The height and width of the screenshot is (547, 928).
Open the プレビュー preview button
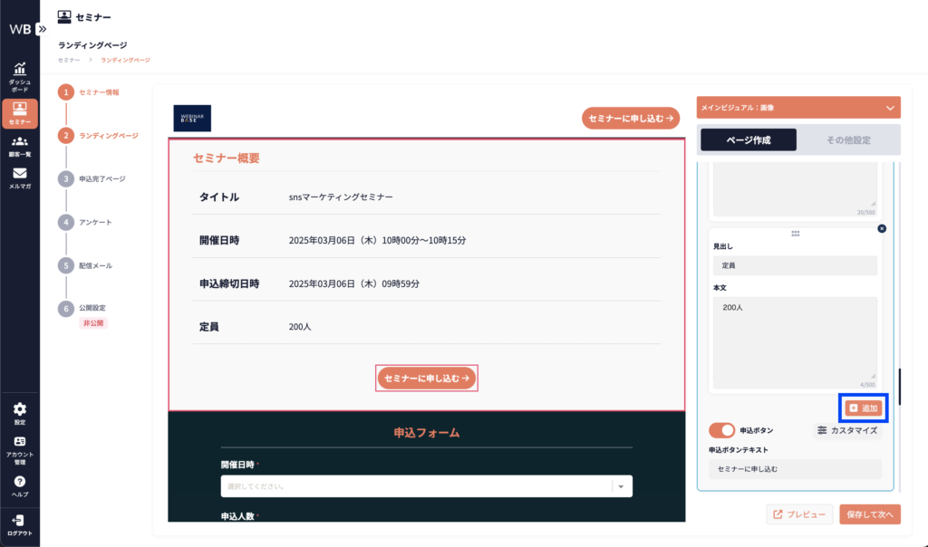coord(799,514)
